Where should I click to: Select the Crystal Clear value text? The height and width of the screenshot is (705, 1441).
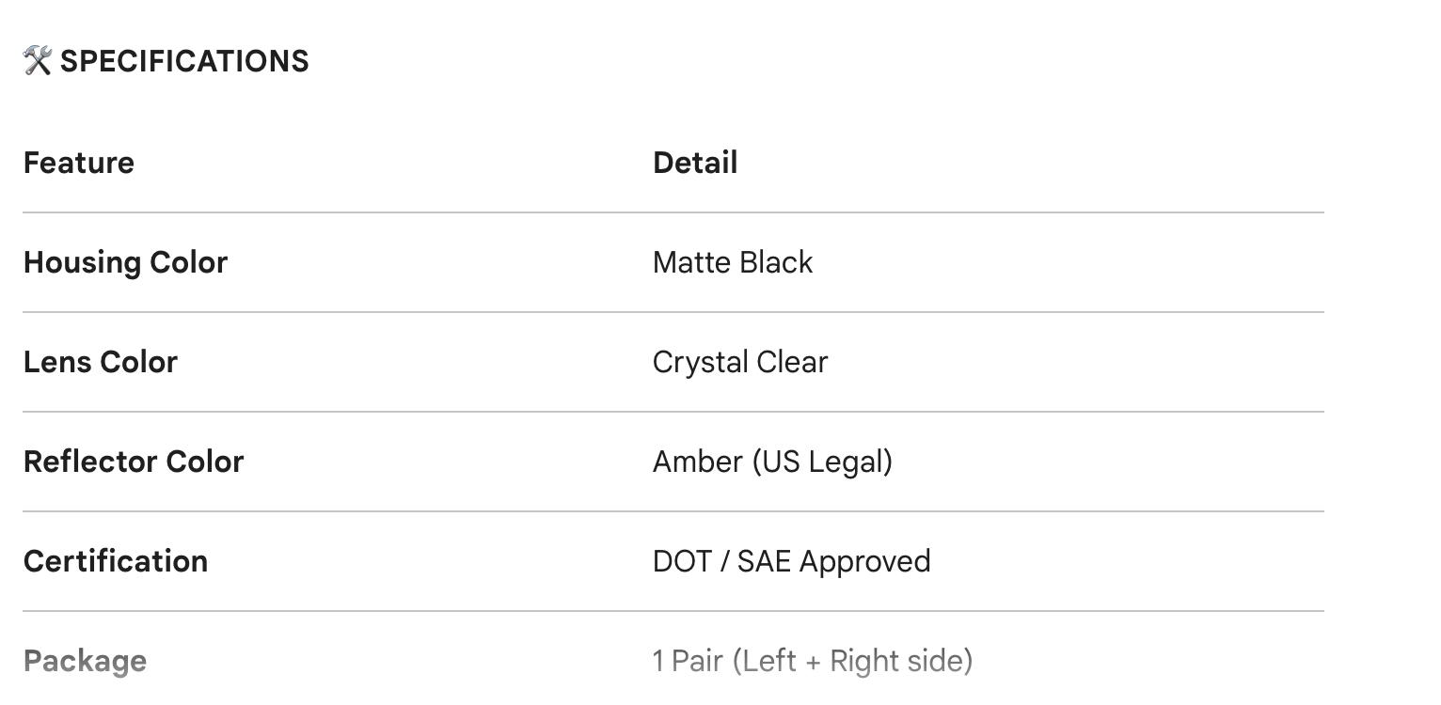[x=740, y=362]
